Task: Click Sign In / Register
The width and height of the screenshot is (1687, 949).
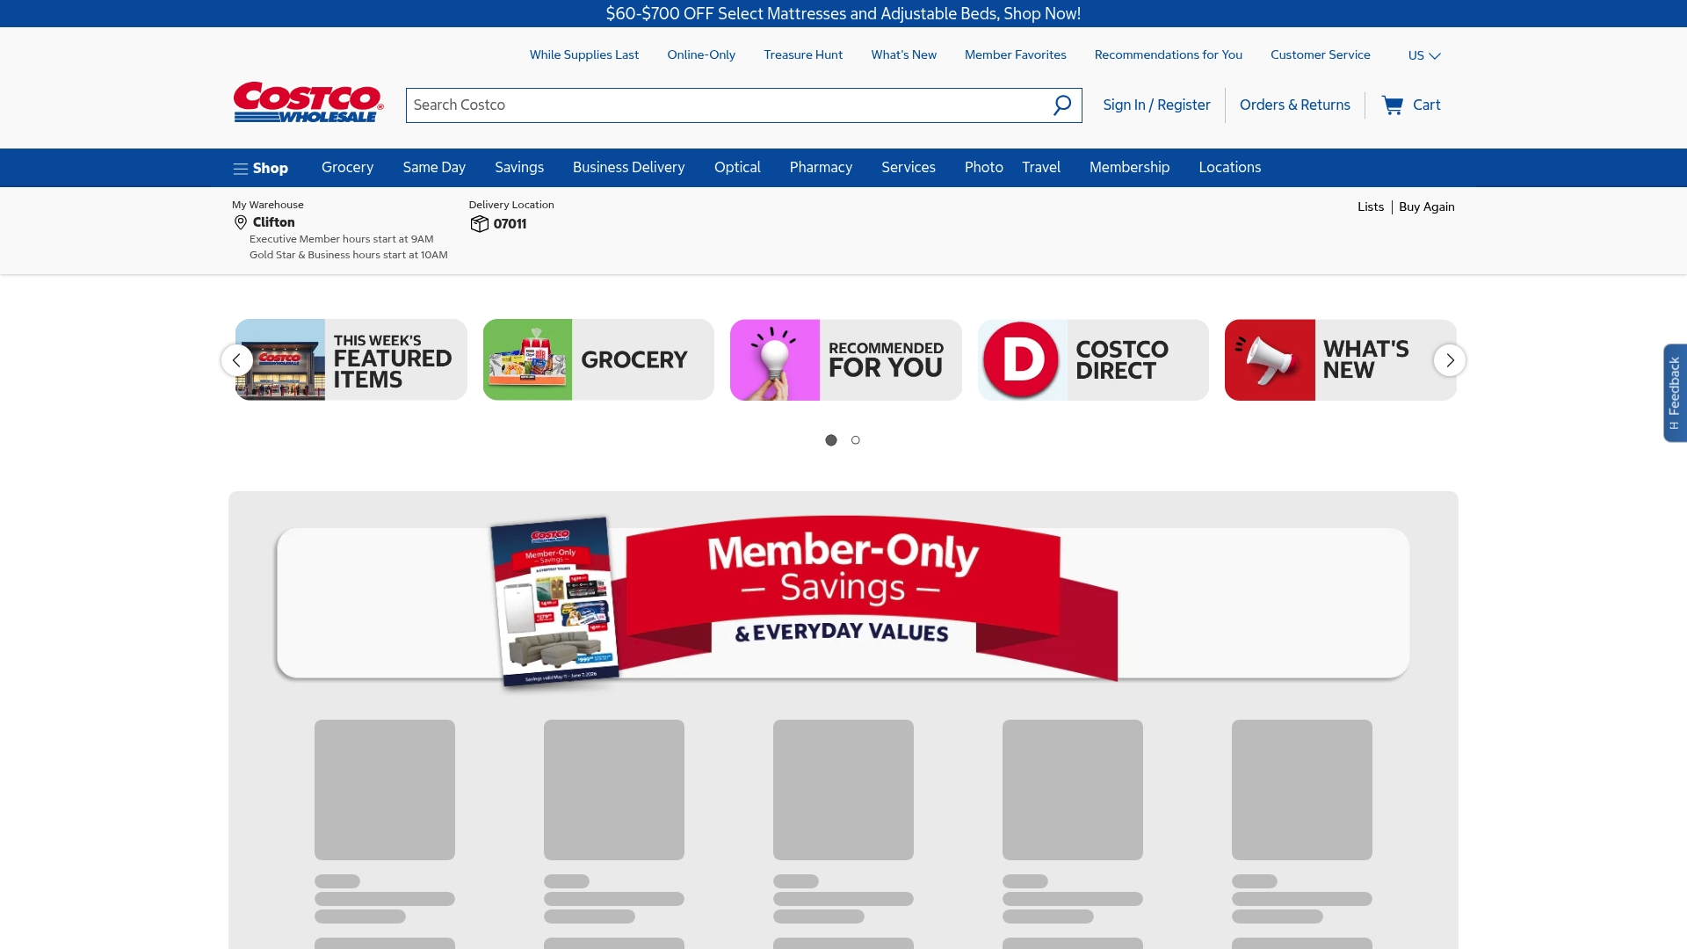Action: pyautogui.click(x=1157, y=105)
